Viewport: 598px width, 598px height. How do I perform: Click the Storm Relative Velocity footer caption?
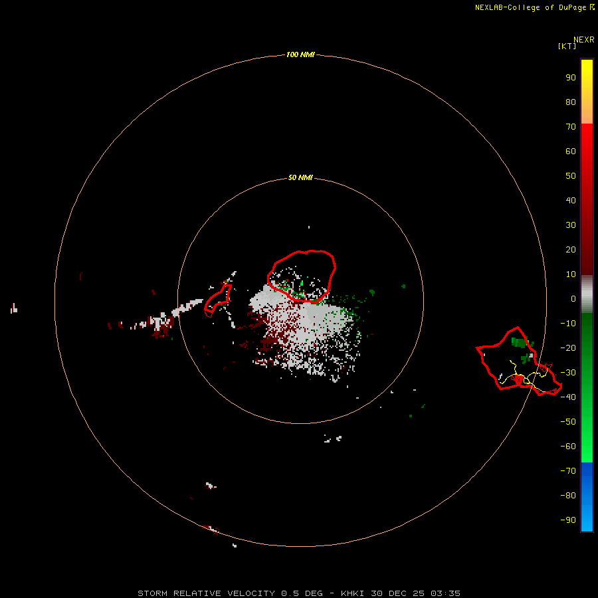pyautogui.click(x=298, y=593)
